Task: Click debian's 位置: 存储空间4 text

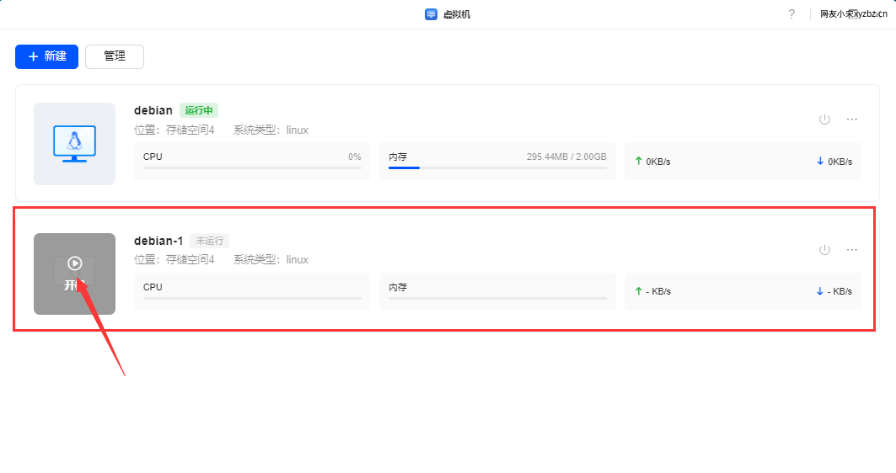Action: (174, 130)
